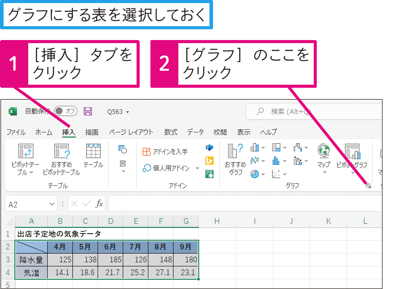The height and width of the screenshot is (289, 402).
Task: Click the formula bar input area
Action: tap(245, 203)
